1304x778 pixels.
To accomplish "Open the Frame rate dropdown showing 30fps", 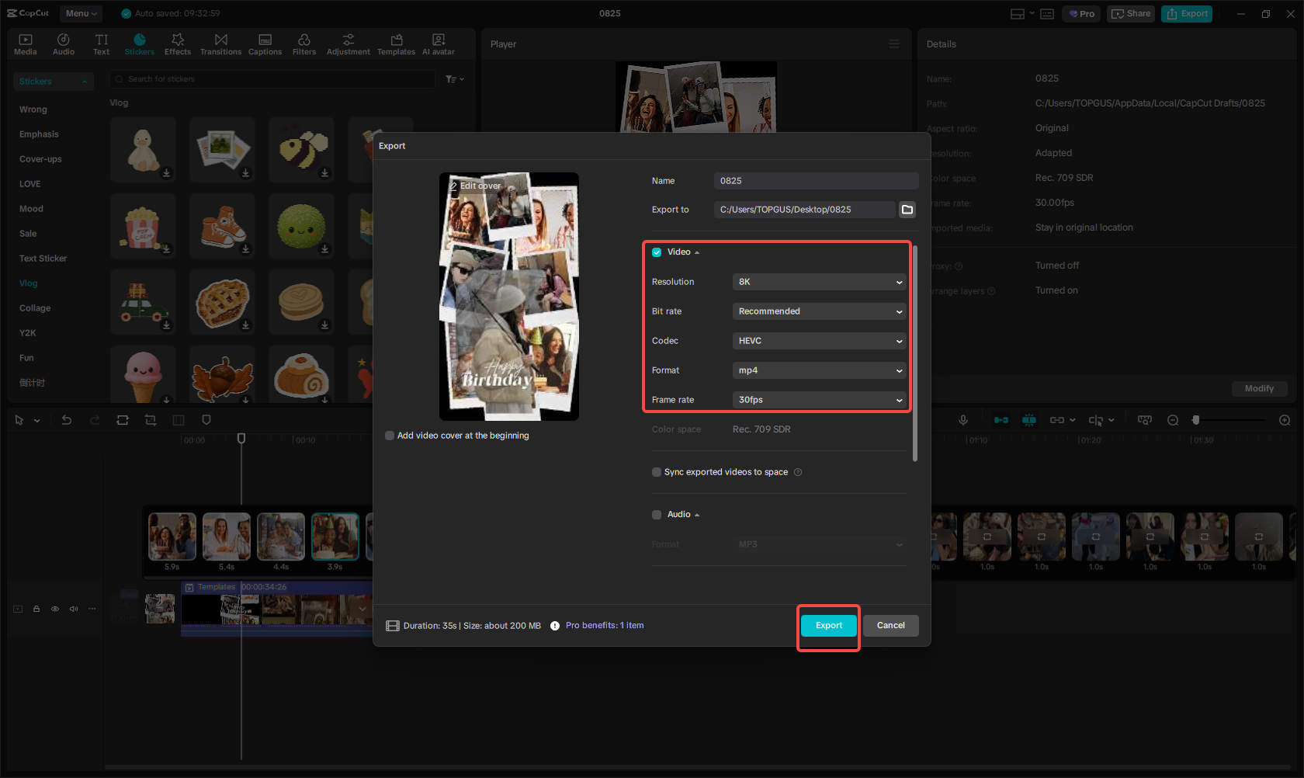I will [x=819, y=400].
